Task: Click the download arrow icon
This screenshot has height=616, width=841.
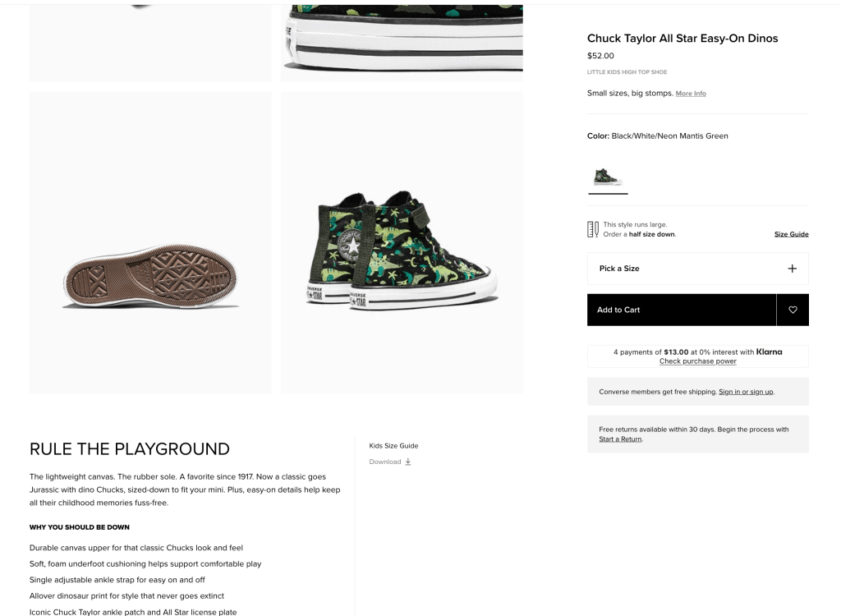Action: (x=408, y=462)
